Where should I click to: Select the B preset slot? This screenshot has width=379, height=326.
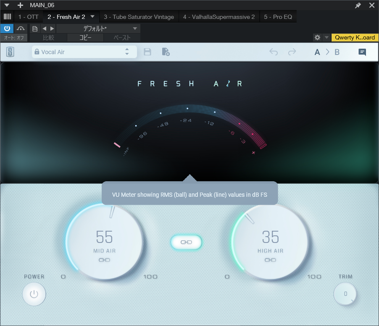coord(337,52)
